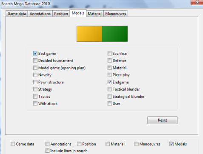
Task: Check Include lines in search
Action: coord(47,151)
